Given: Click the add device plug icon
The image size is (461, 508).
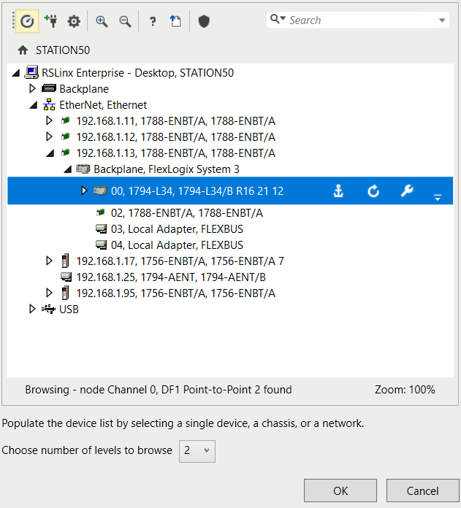Looking at the screenshot, I should click(51, 21).
